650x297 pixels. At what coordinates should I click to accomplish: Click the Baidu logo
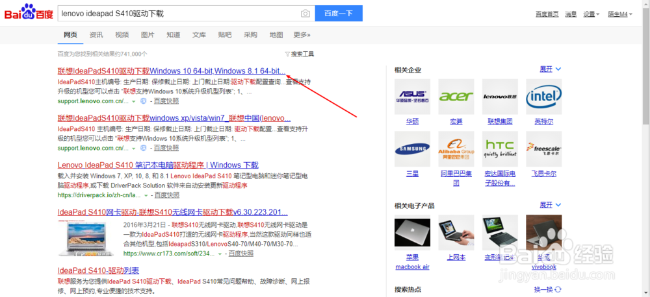[29, 12]
